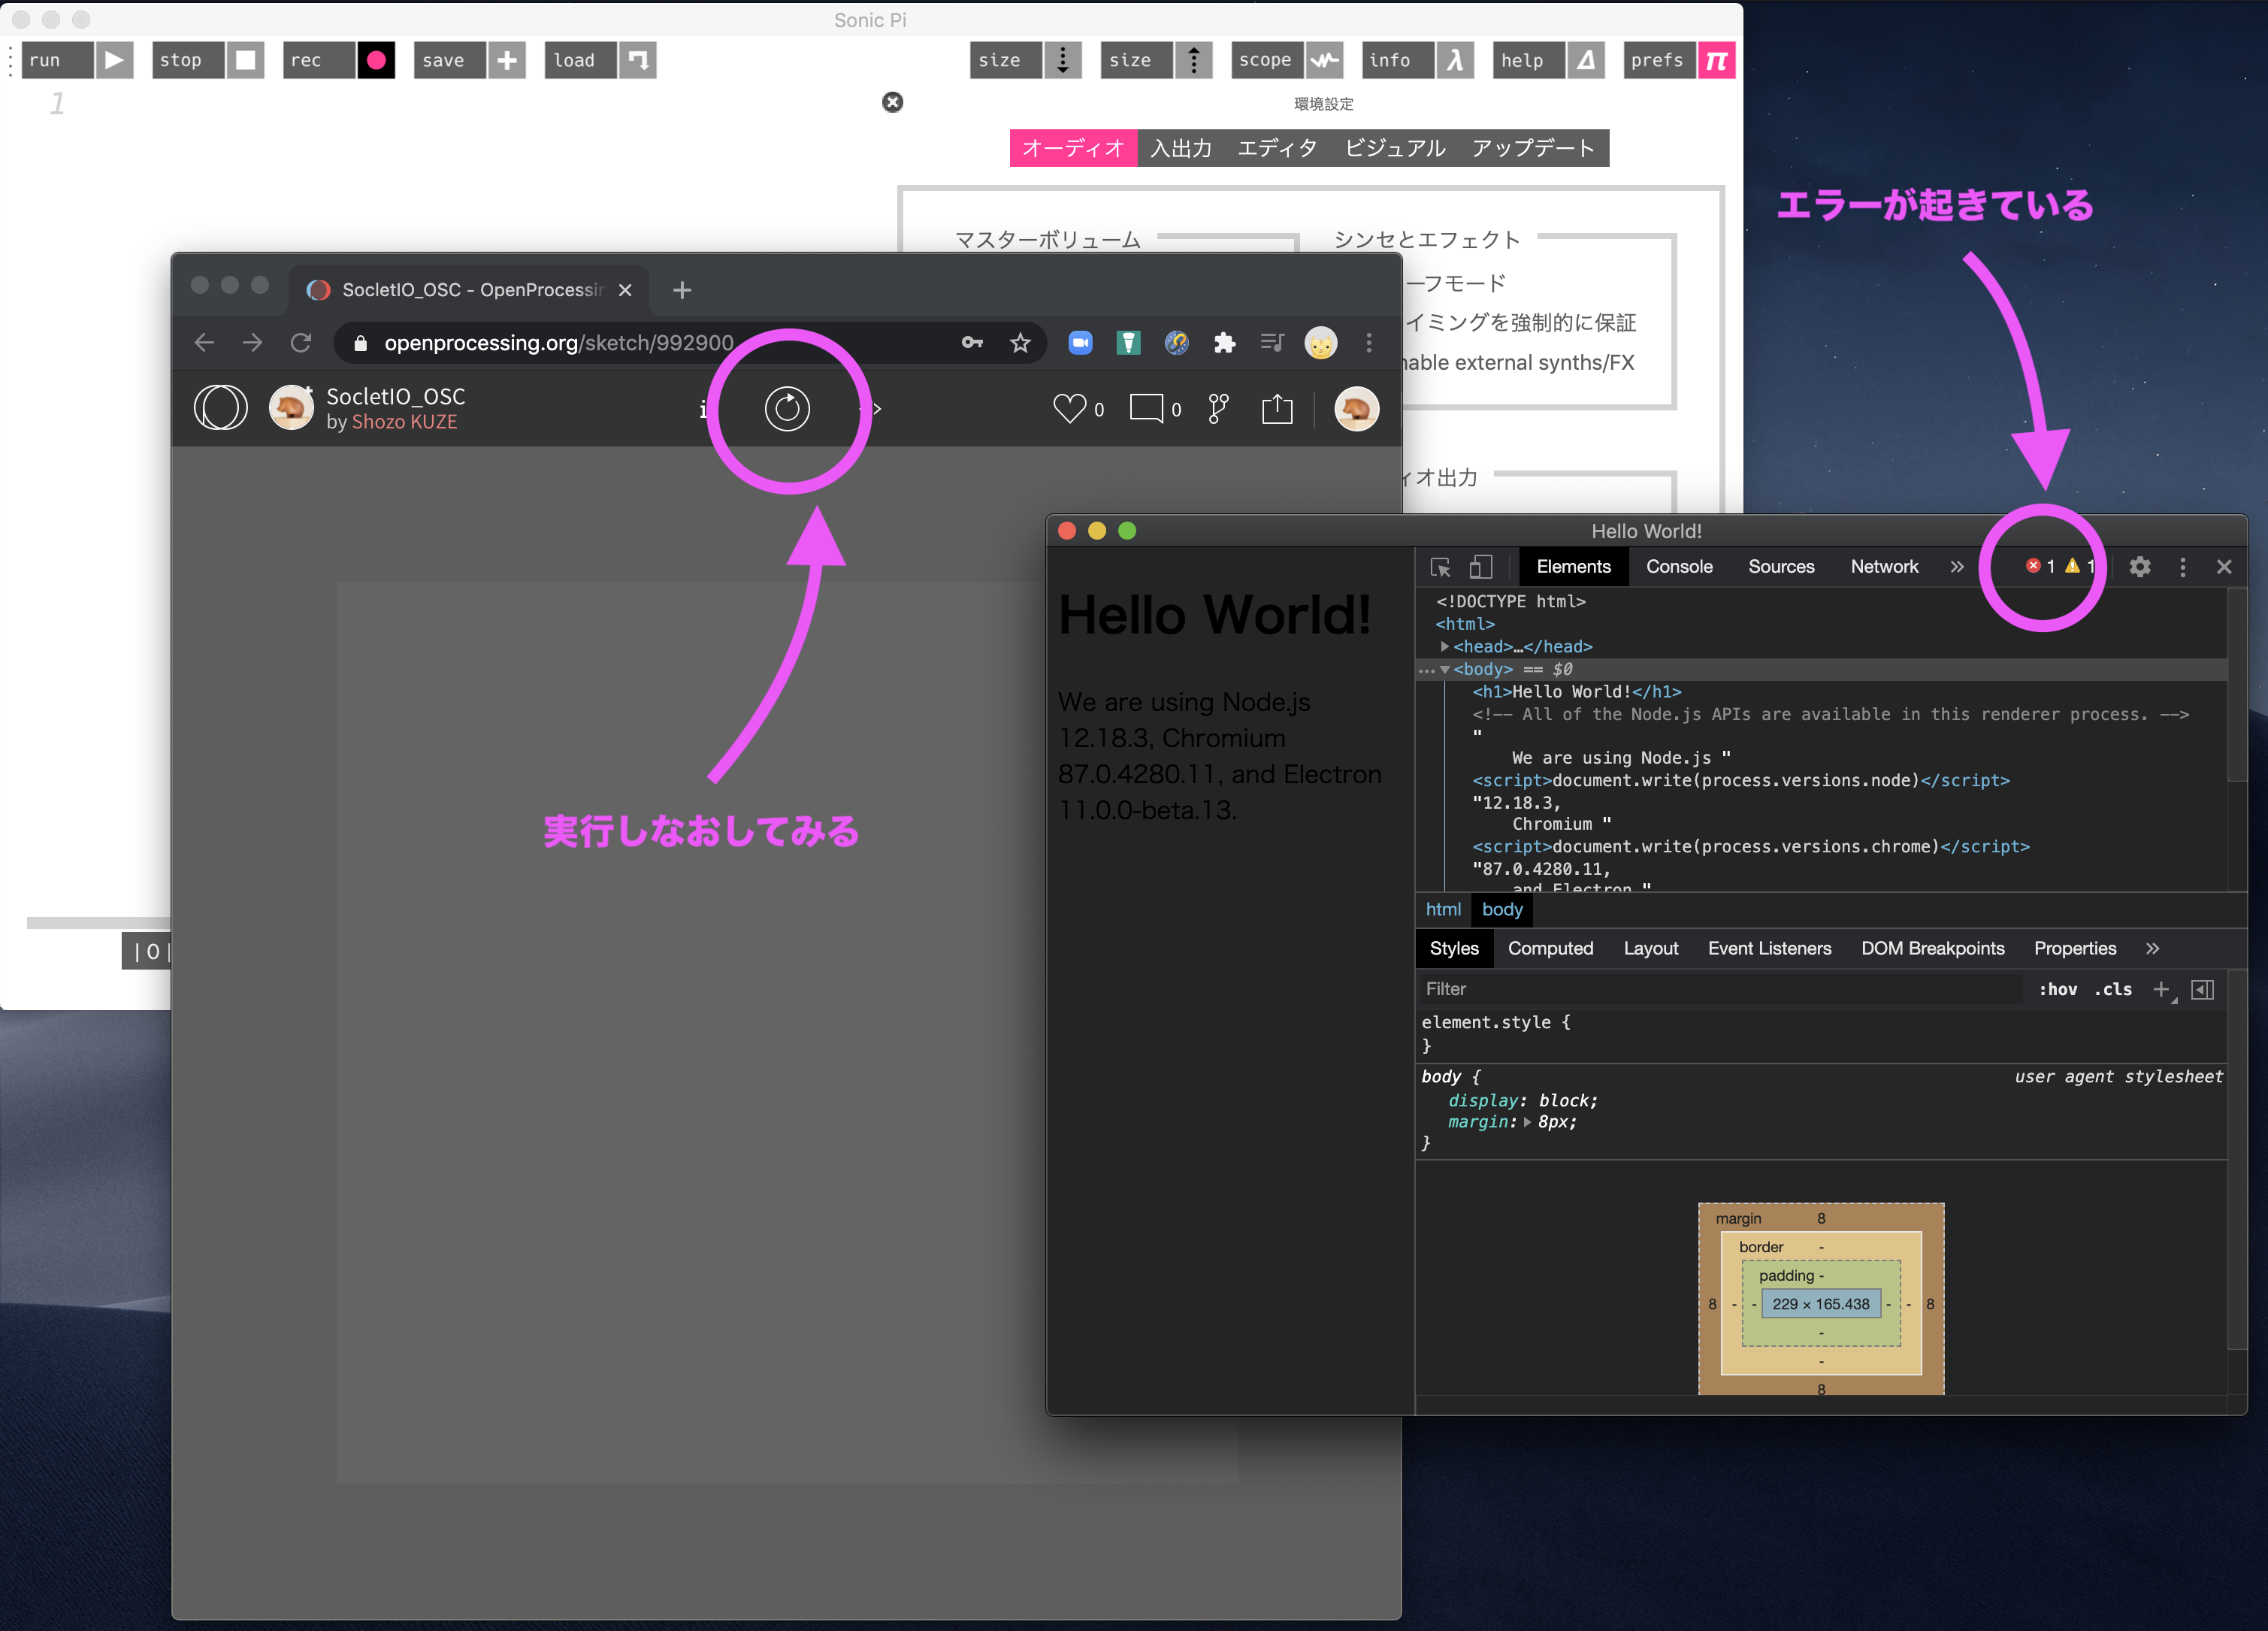The image size is (2268, 1631).
Task: Toggle :hov element state panel
Action: coord(2058,989)
